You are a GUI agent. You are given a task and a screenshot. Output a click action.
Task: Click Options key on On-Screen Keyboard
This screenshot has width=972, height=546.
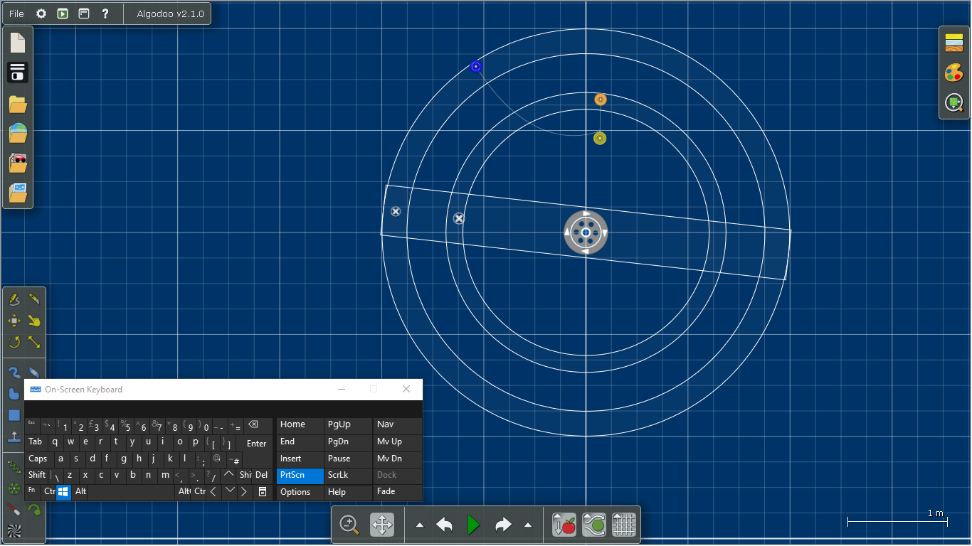tap(300, 492)
